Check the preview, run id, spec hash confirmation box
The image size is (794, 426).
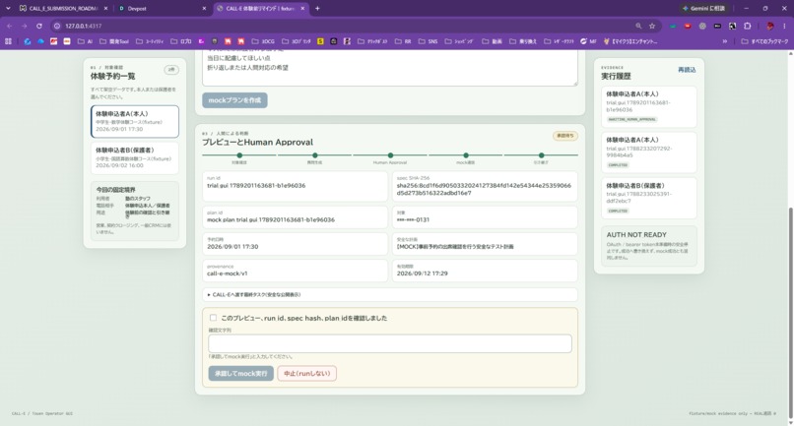[x=213, y=318]
